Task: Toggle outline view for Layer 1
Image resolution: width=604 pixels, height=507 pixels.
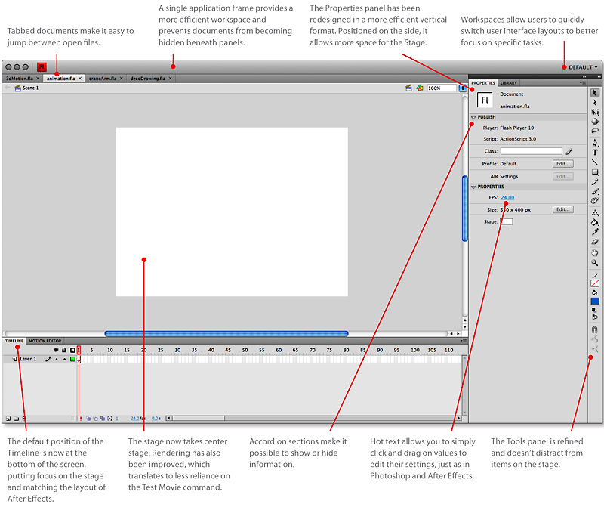Action: click(x=73, y=359)
